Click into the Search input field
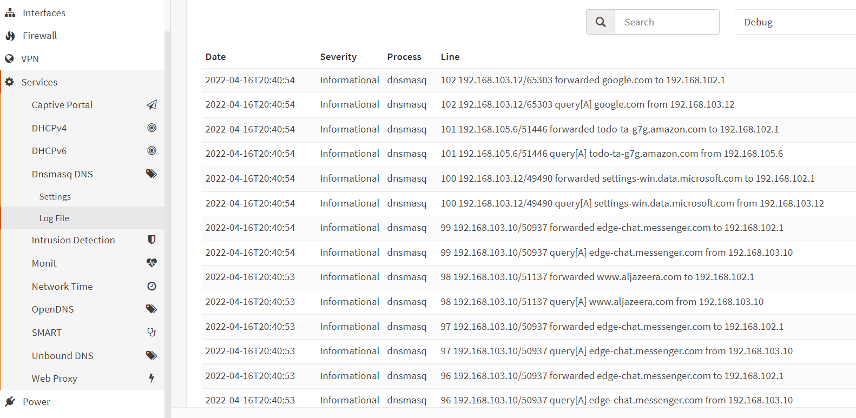Viewport: 856px width, 418px height. pyautogui.click(x=667, y=22)
